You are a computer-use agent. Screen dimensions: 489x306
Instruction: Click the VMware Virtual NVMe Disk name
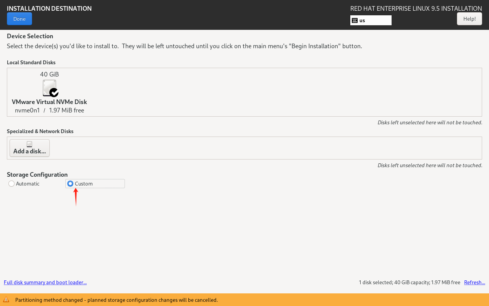[x=49, y=102]
